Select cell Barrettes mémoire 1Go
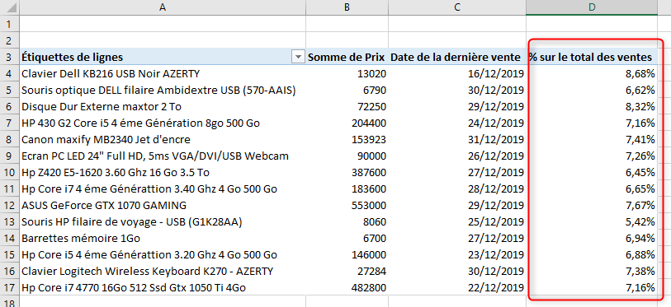Viewport: 671px width, 307px height. (163, 238)
